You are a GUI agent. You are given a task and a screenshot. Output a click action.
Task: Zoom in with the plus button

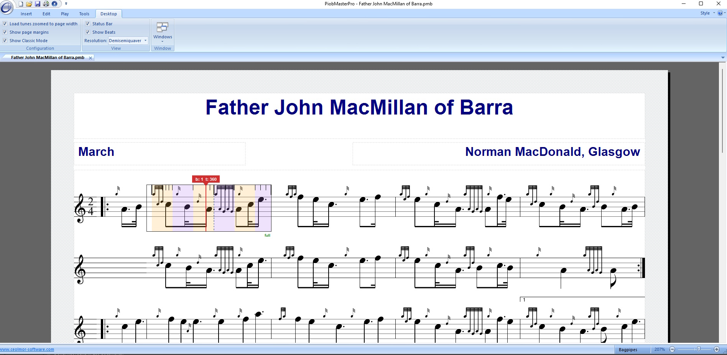pos(717,349)
